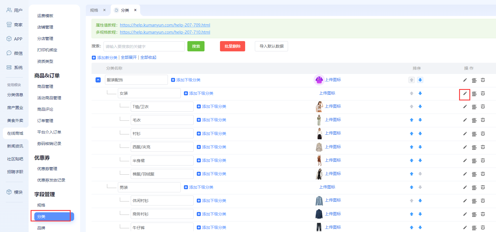Move 服装配饰 category down

pos(420,80)
